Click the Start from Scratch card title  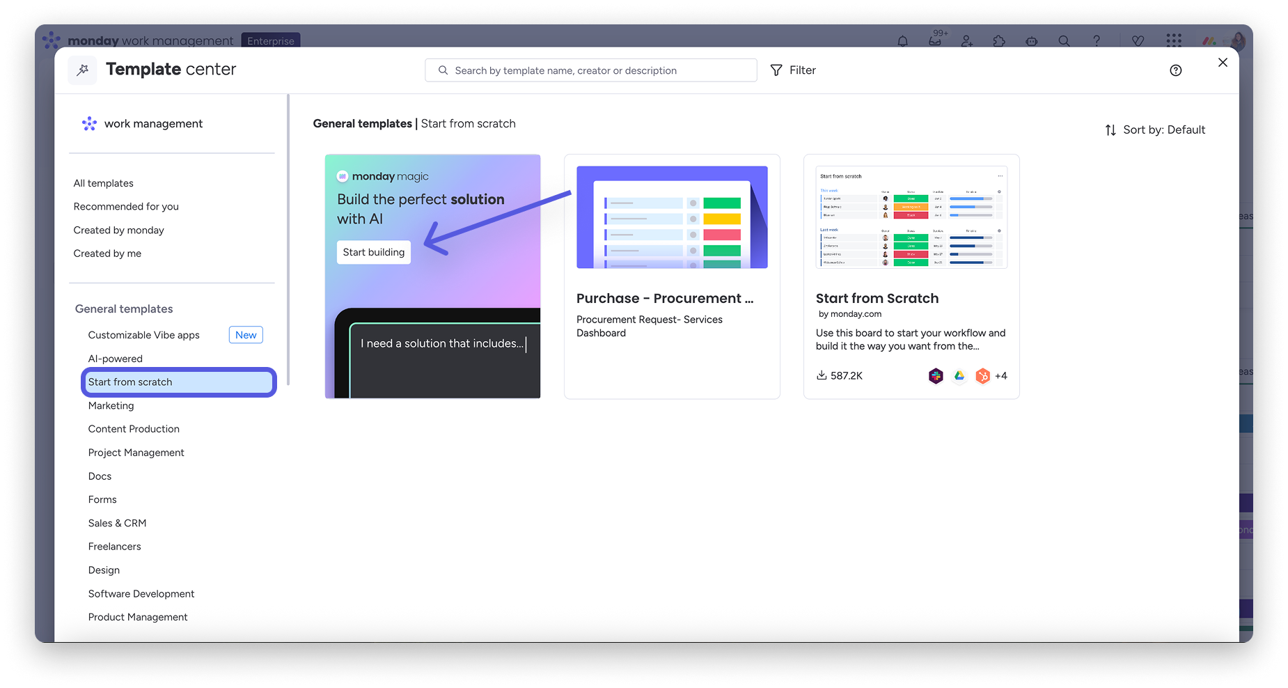tap(877, 298)
